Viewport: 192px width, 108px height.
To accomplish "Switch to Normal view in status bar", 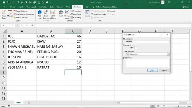I will (152, 106).
